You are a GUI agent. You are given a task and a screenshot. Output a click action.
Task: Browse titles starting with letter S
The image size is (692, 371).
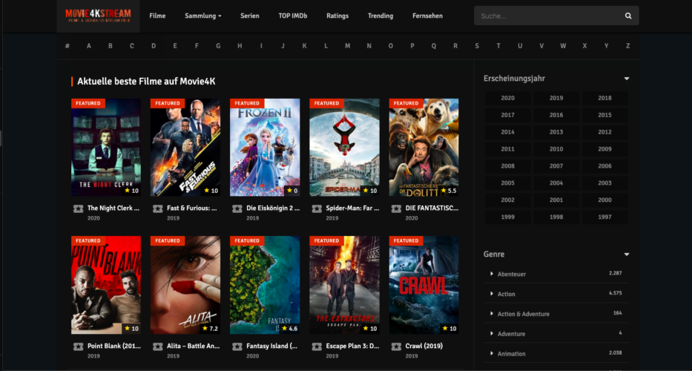coord(477,46)
